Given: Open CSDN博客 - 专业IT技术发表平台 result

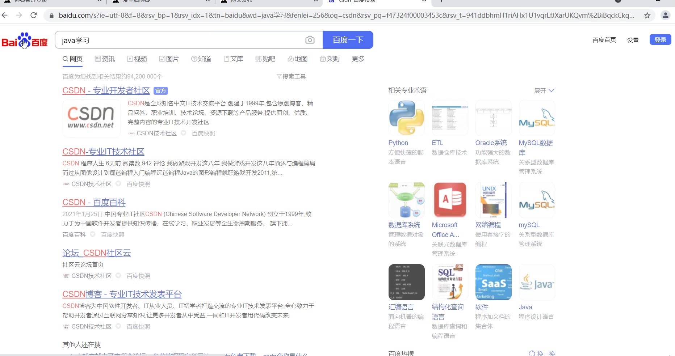Looking at the screenshot, I should pyautogui.click(x=122, y=294).
